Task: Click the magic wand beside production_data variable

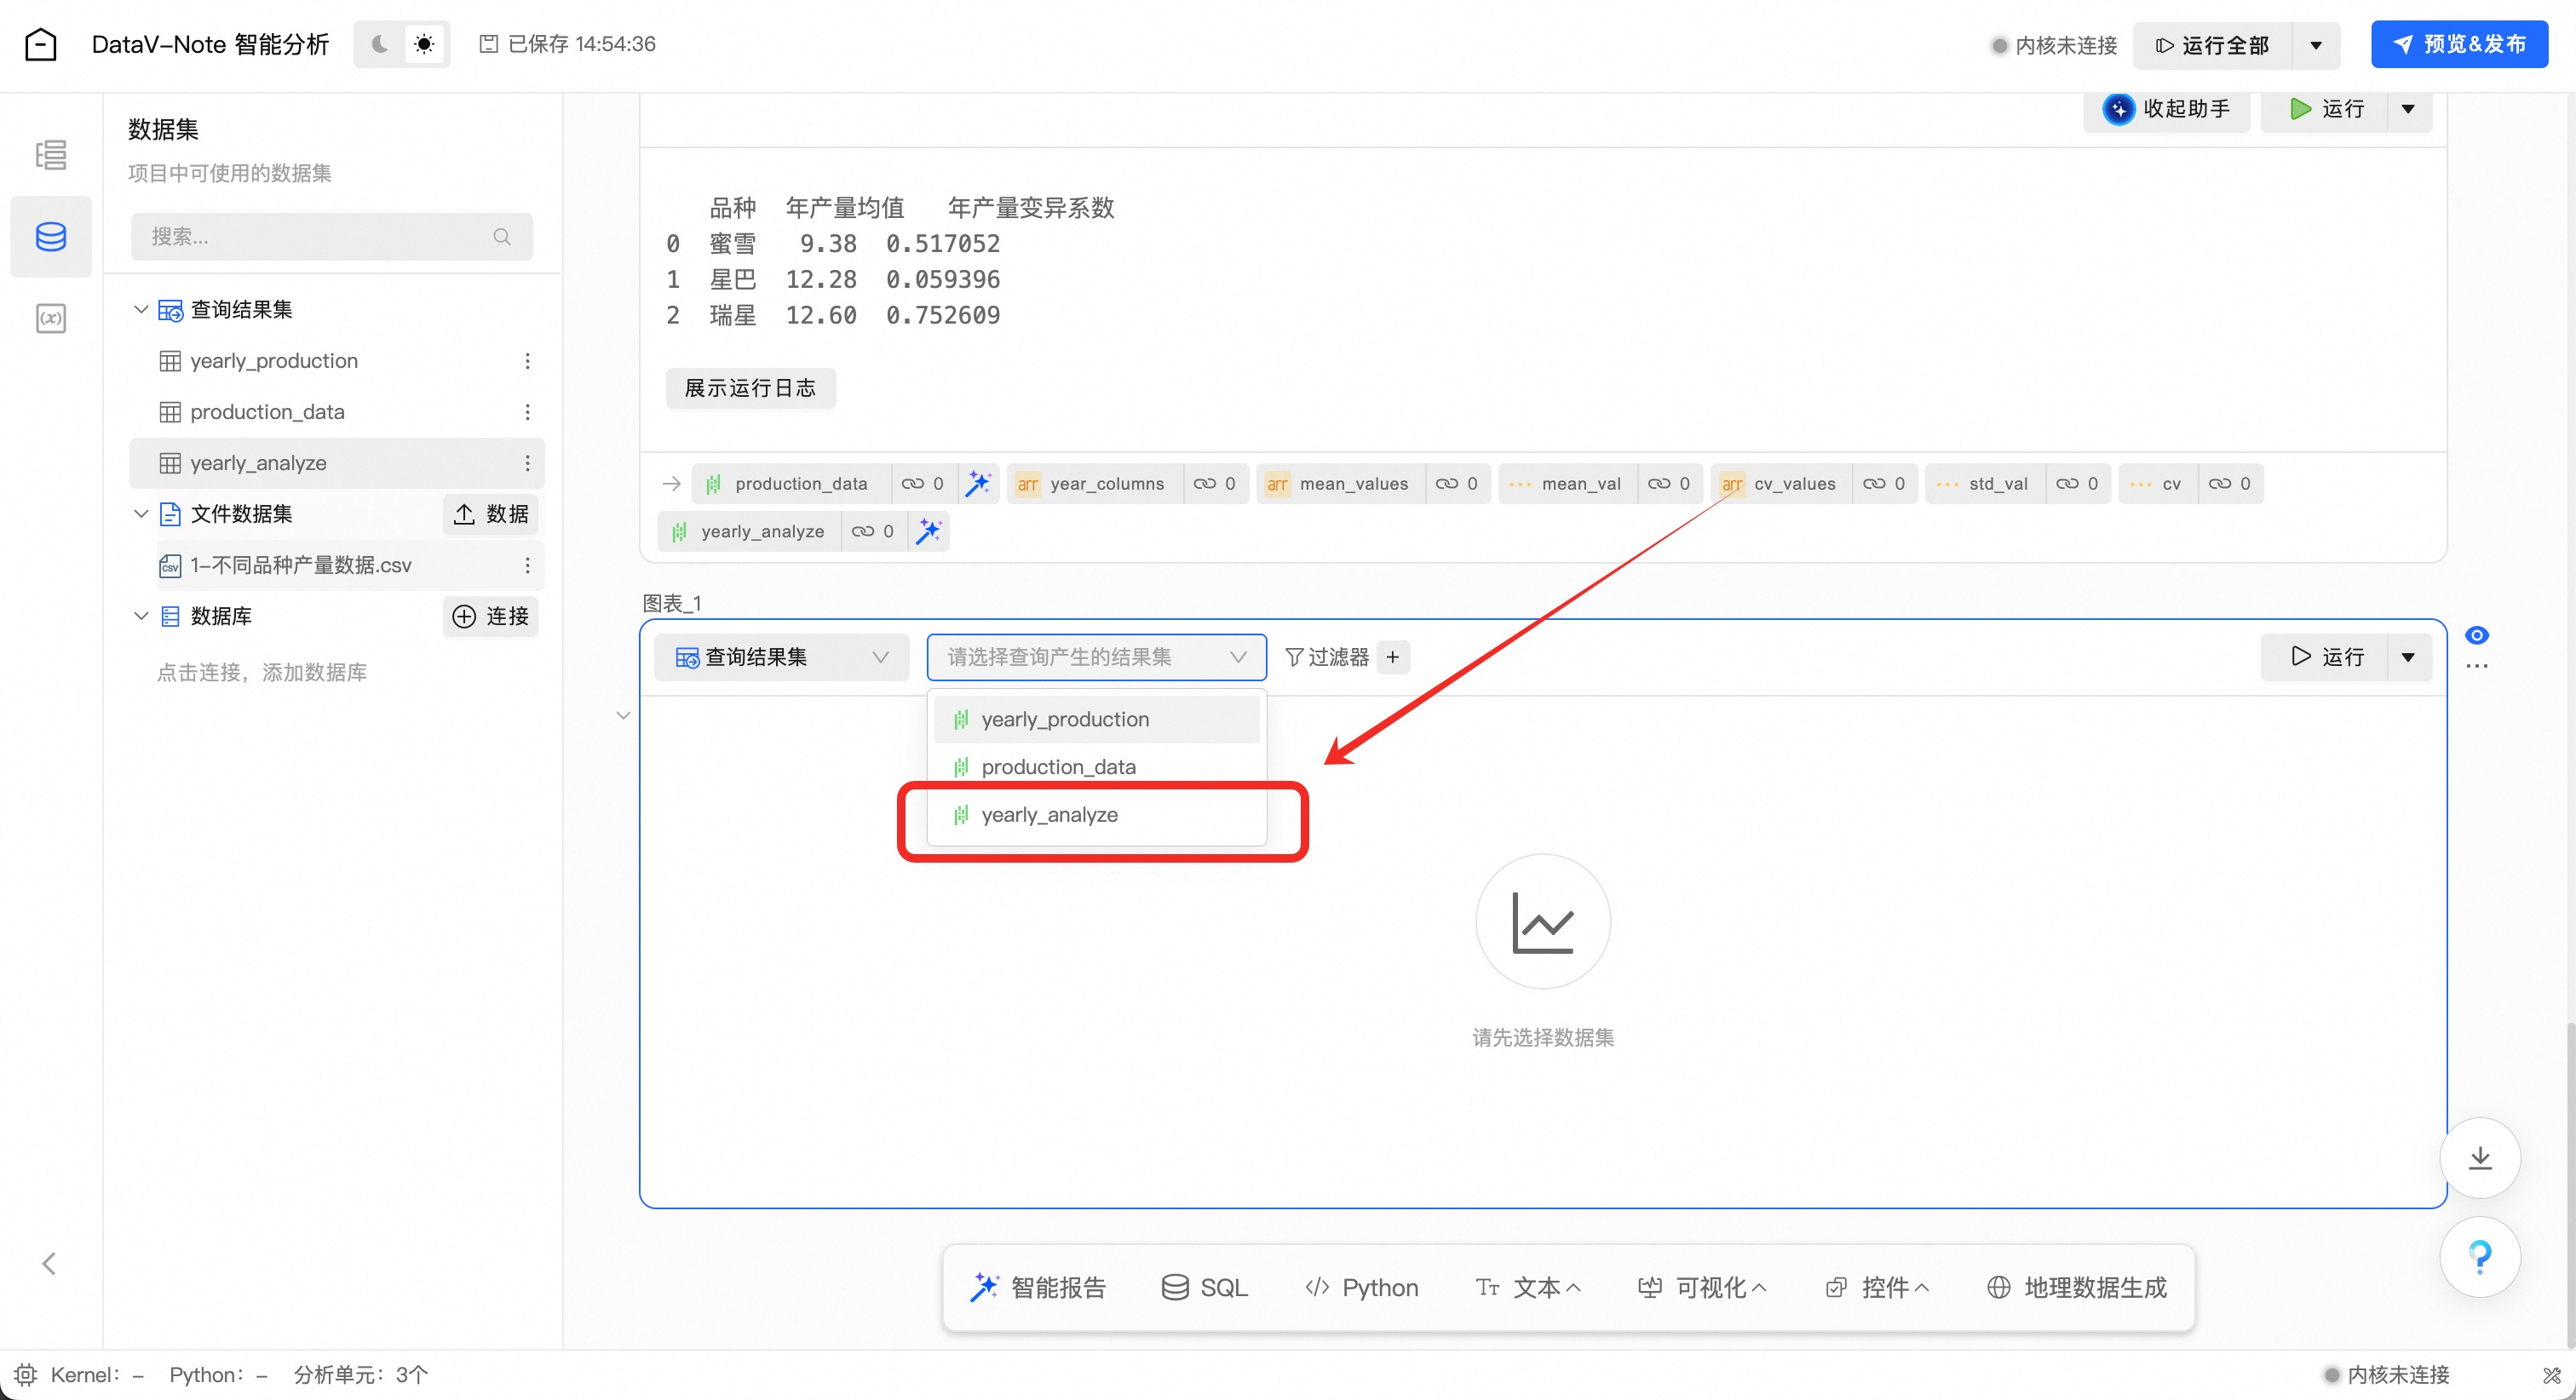Action: coord(978,484)
